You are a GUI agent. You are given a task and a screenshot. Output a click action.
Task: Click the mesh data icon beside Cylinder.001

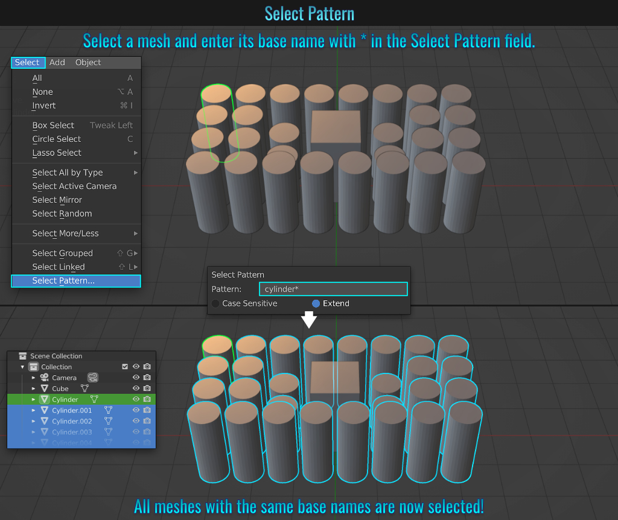(x=109, y=410)
